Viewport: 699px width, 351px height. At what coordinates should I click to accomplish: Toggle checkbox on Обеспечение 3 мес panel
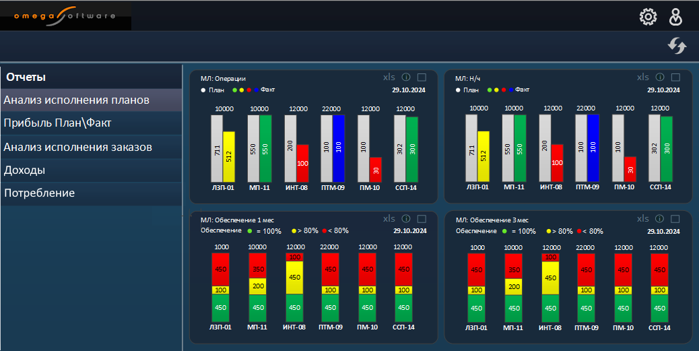[676, 219]
